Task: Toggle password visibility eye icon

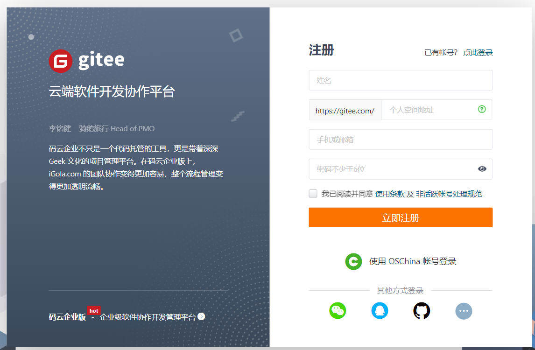Action: pos(482,169)
